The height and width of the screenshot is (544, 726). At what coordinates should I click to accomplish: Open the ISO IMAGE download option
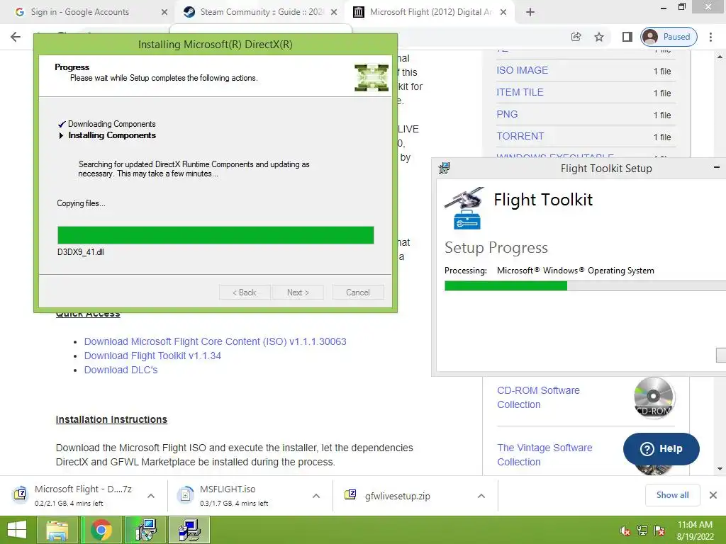(x=523, y=70)
